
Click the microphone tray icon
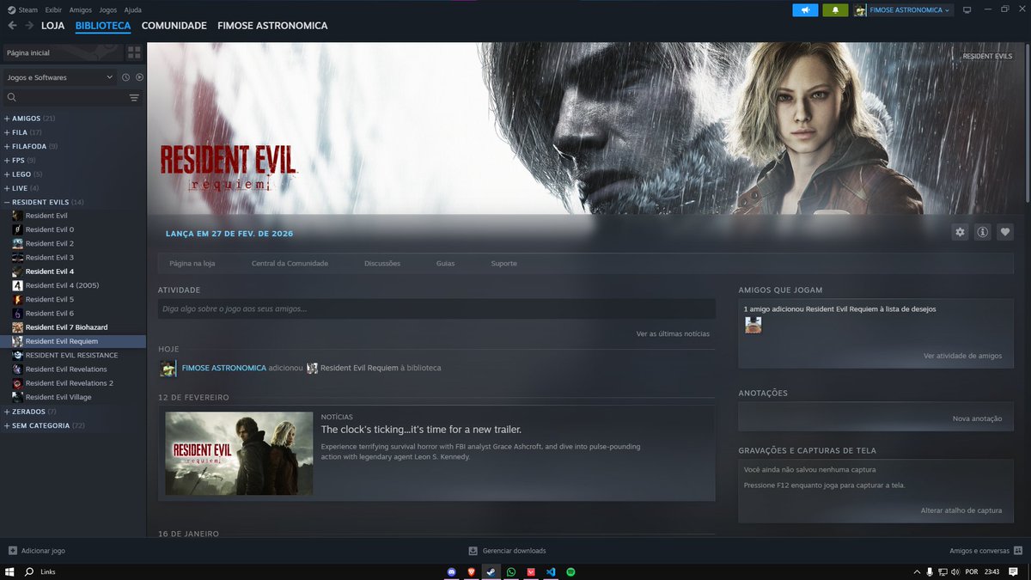(x=930, y=571)
